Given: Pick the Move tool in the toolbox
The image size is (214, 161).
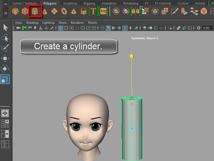Looking at the screenshot, I should (x=5, y=58).
